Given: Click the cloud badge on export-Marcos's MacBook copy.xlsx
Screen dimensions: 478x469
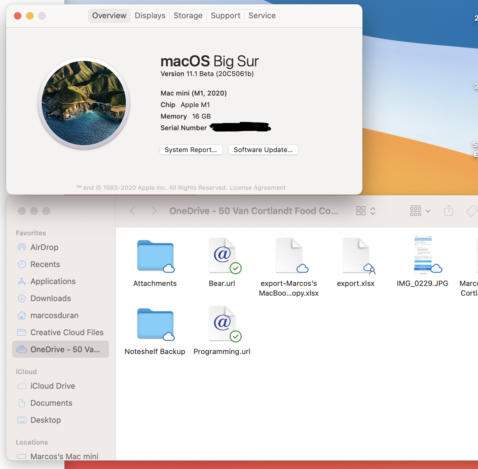Looking at the screenshot, I should pyautogui.click(x=303, y=269).
